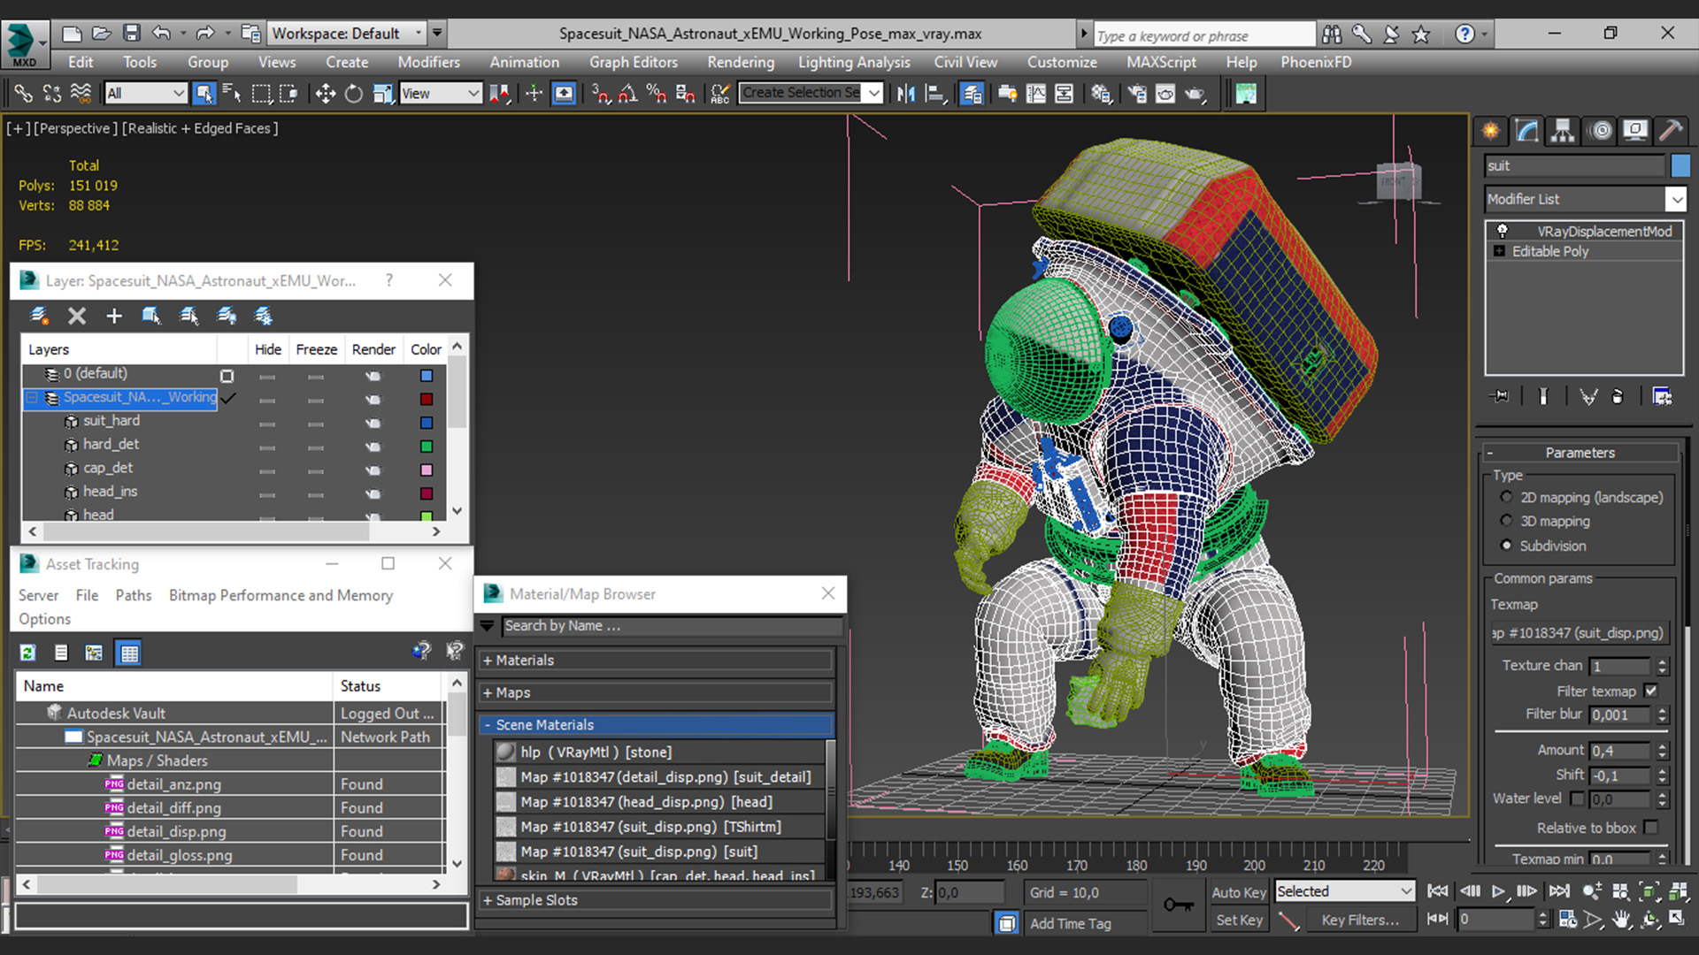Click the Render Production teapot icon
The height and width of the screenshot is (955, 1699).
click(1195, 93)
